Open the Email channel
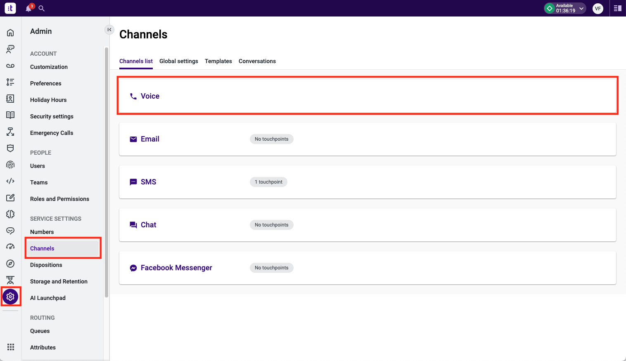This screenshot has width=626, height=361. pos(368,139)
